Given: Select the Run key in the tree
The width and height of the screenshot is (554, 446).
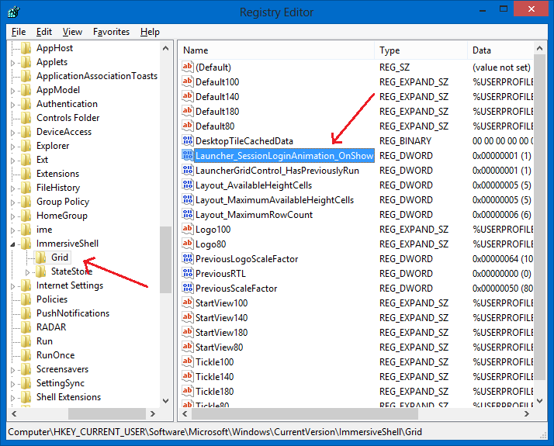Looking at the screenshot, I should point(44,341).
